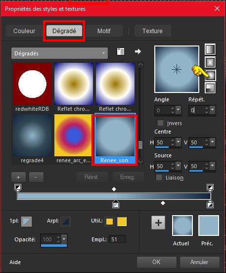The height and width of the screenshot is (273, 226).
Task: Open the resource manager list icon
Action: [x=121, y=51]
